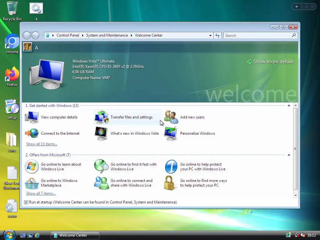Collapse Offers from Microsoft section
Image resolution: width=320 pixels, height=240 pixels.
(289, 155)
